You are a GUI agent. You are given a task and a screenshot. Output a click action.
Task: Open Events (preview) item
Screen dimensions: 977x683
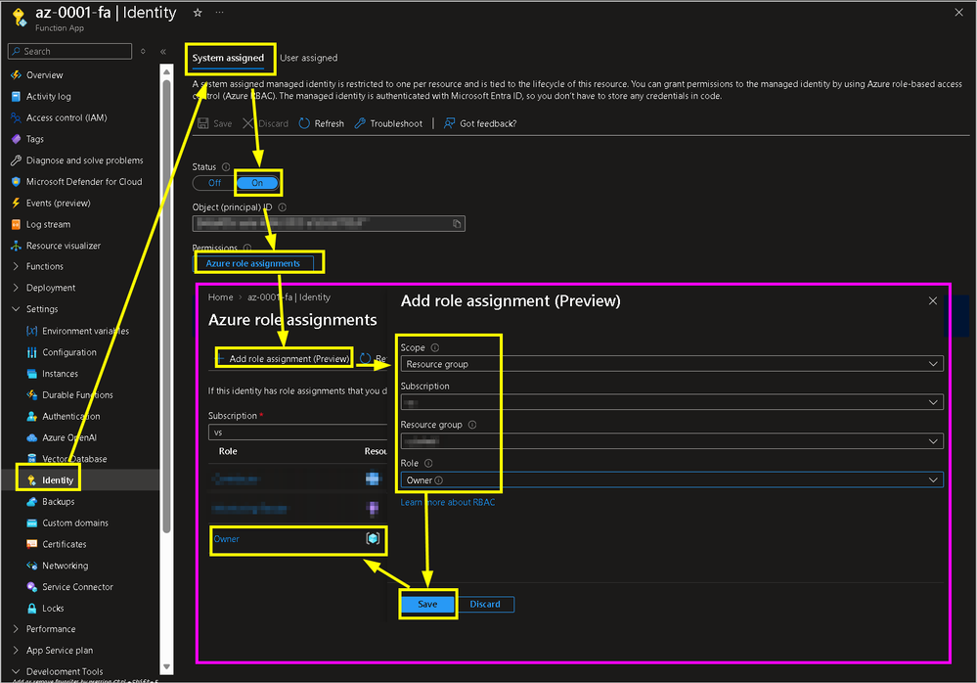click(58, 204)
